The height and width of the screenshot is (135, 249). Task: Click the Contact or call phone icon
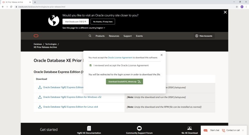pos(224,130)
